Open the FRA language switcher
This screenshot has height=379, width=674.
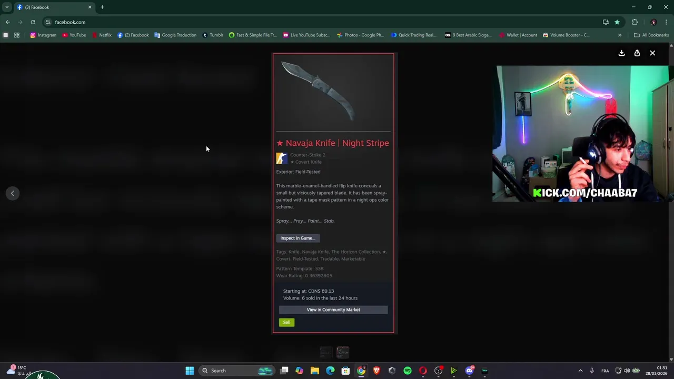click(x=605, y=371)
